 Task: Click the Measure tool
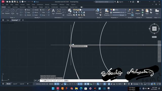[x=138, y=12]
